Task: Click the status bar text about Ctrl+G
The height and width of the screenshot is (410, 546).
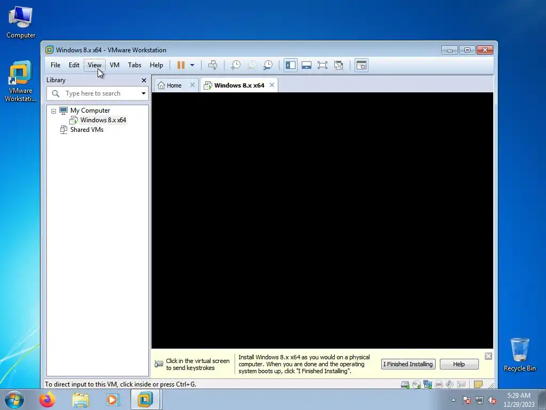Action: click(121, 384)
